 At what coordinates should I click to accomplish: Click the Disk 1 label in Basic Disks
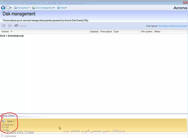11,121
